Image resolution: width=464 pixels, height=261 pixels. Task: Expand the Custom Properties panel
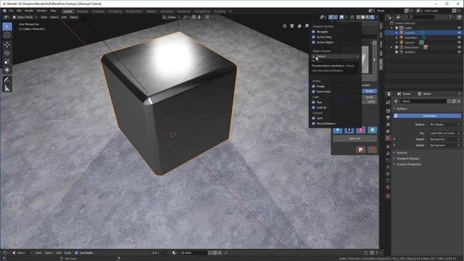408,165
